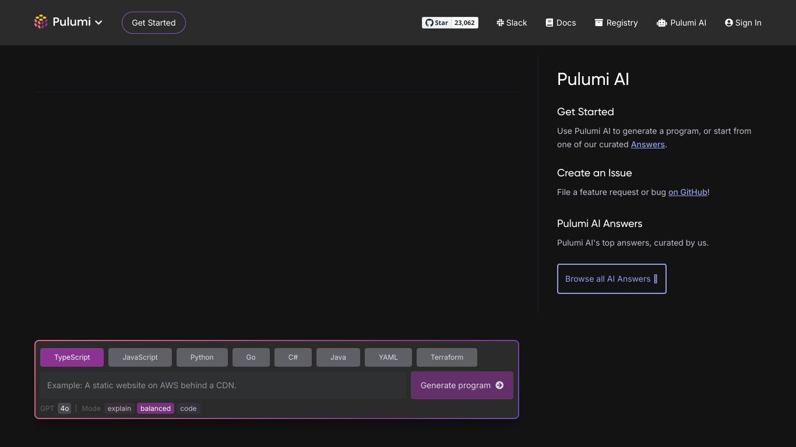Click the Create an Issue heading
Viewport: 796px width, 447px height.
[x=594, y=173]
